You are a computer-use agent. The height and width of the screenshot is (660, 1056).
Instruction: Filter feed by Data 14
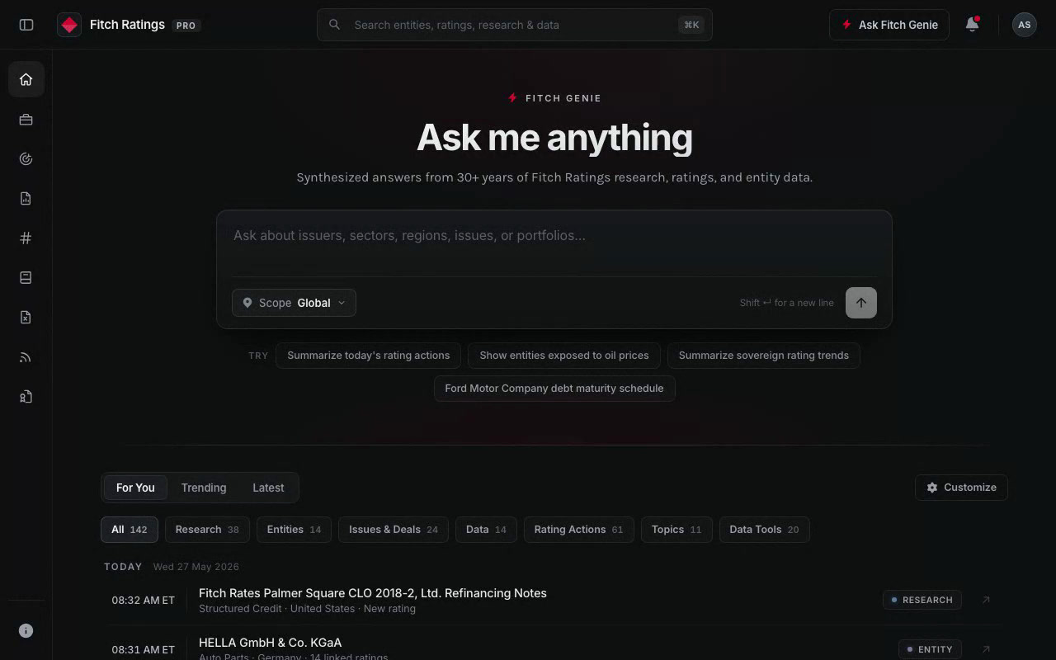click(486, 530)
